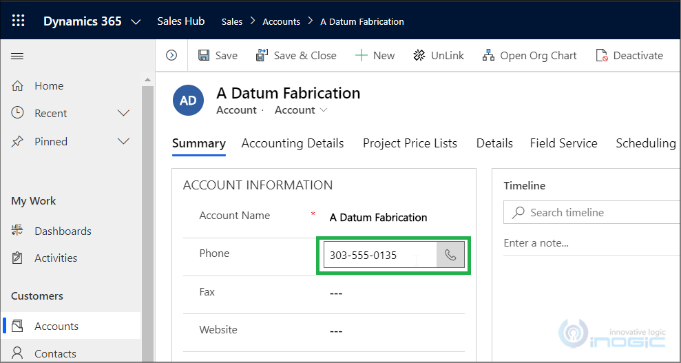Screen dimensions: 681x363
Task: Switch to Accounting Details tab
Action: (293, 143)
